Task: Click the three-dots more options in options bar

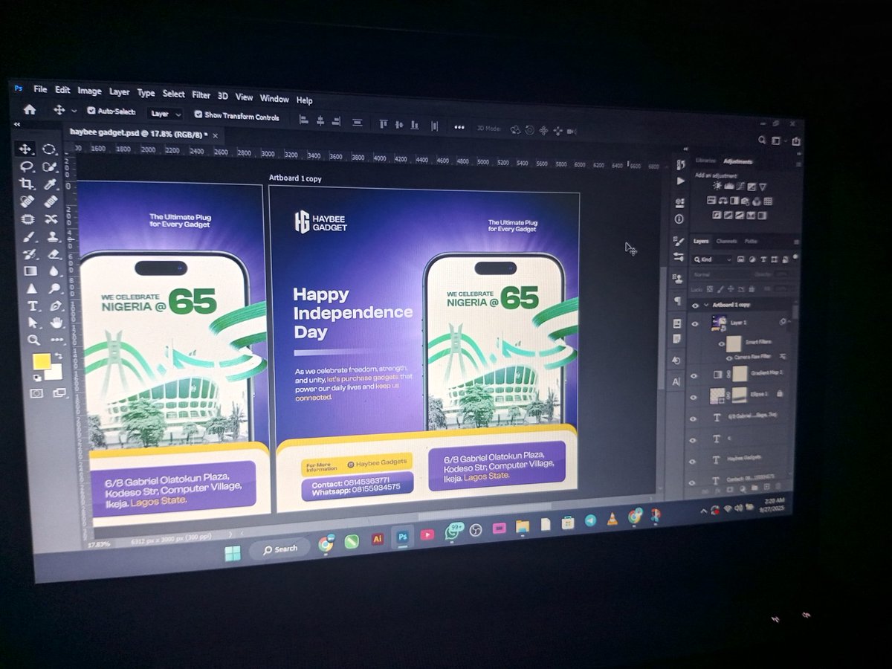Action: pos(459,127)
